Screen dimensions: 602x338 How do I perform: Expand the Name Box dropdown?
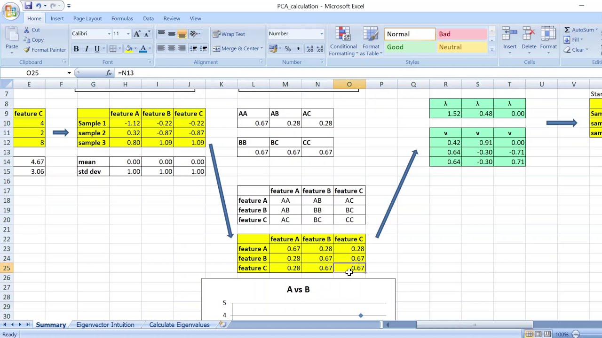(69, 73)
